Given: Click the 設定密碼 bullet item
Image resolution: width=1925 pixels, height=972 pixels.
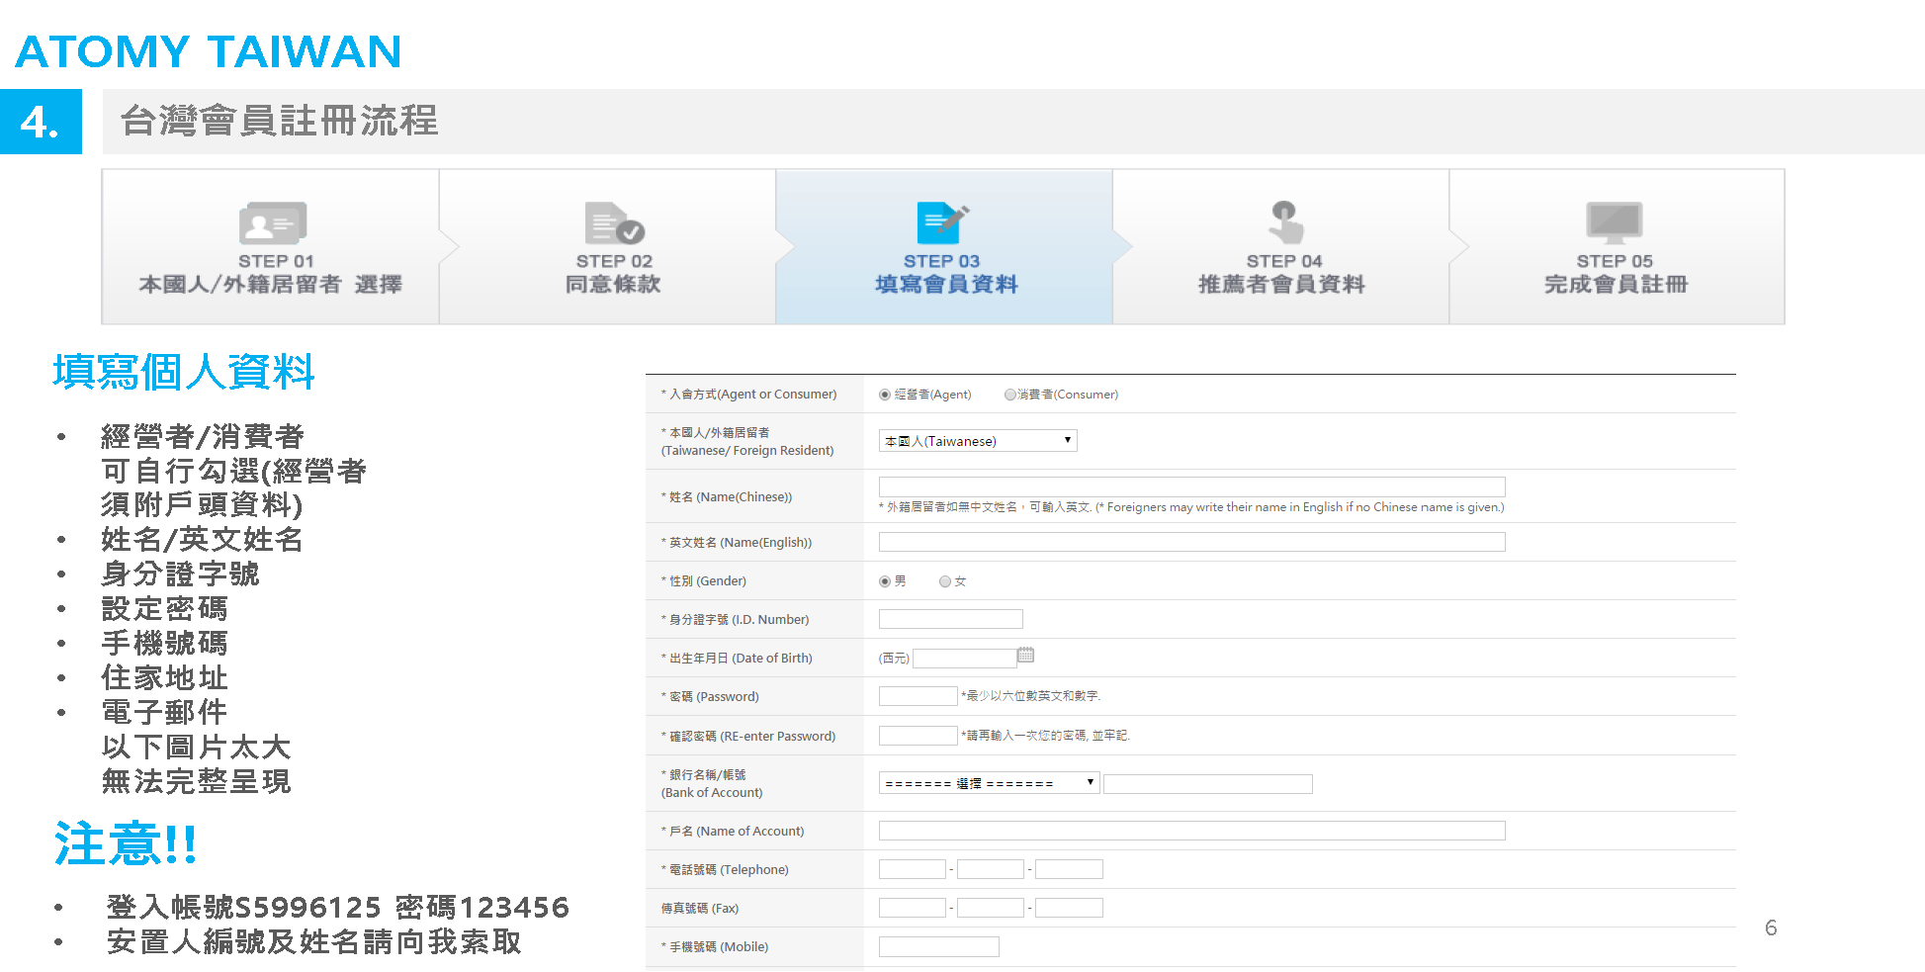Looking at the screenshot, I should 164,609.
